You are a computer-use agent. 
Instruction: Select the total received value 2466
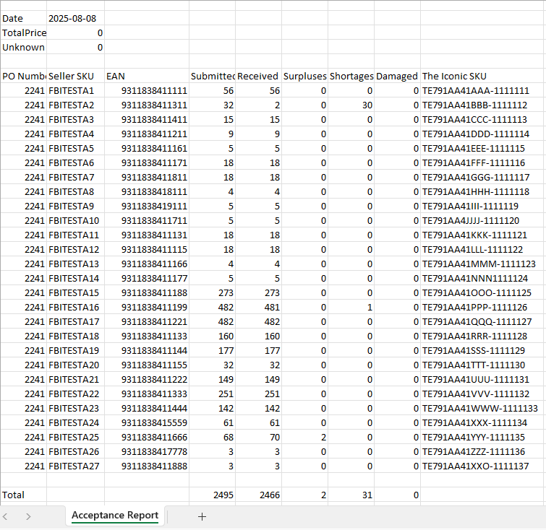[258, 495]
